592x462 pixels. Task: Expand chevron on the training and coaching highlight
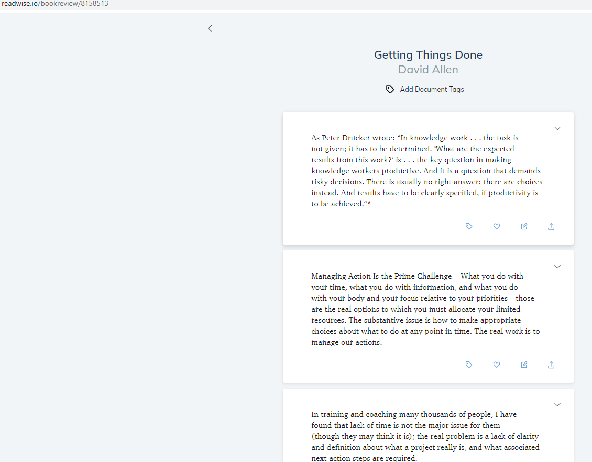557,405
